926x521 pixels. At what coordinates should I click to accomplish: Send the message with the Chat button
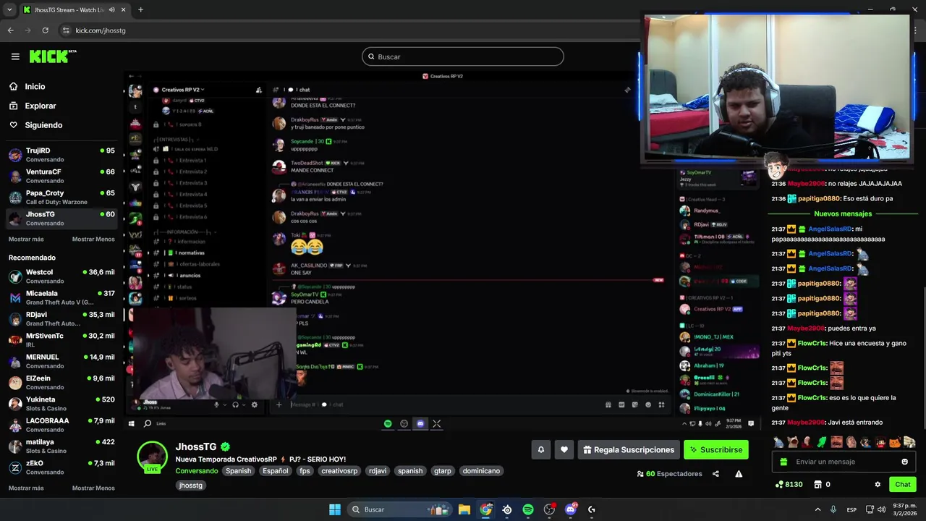pos(903,484)
